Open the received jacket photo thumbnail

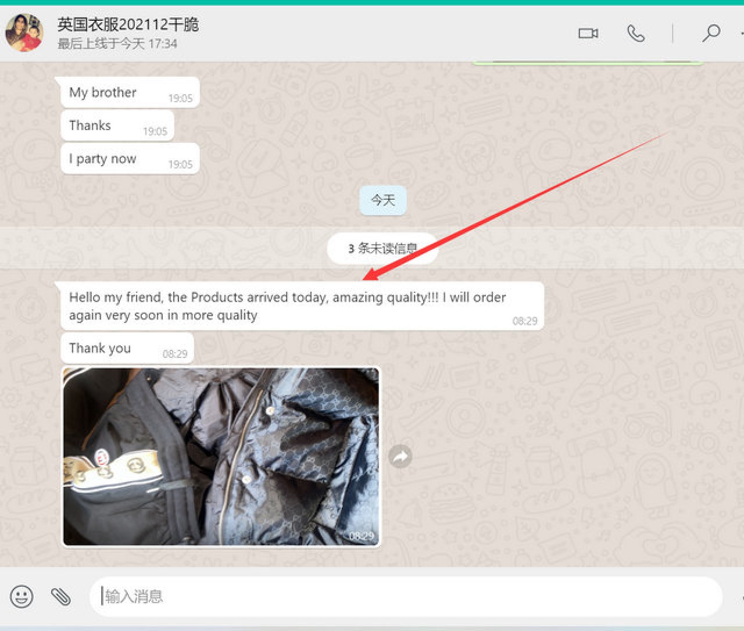221,457
